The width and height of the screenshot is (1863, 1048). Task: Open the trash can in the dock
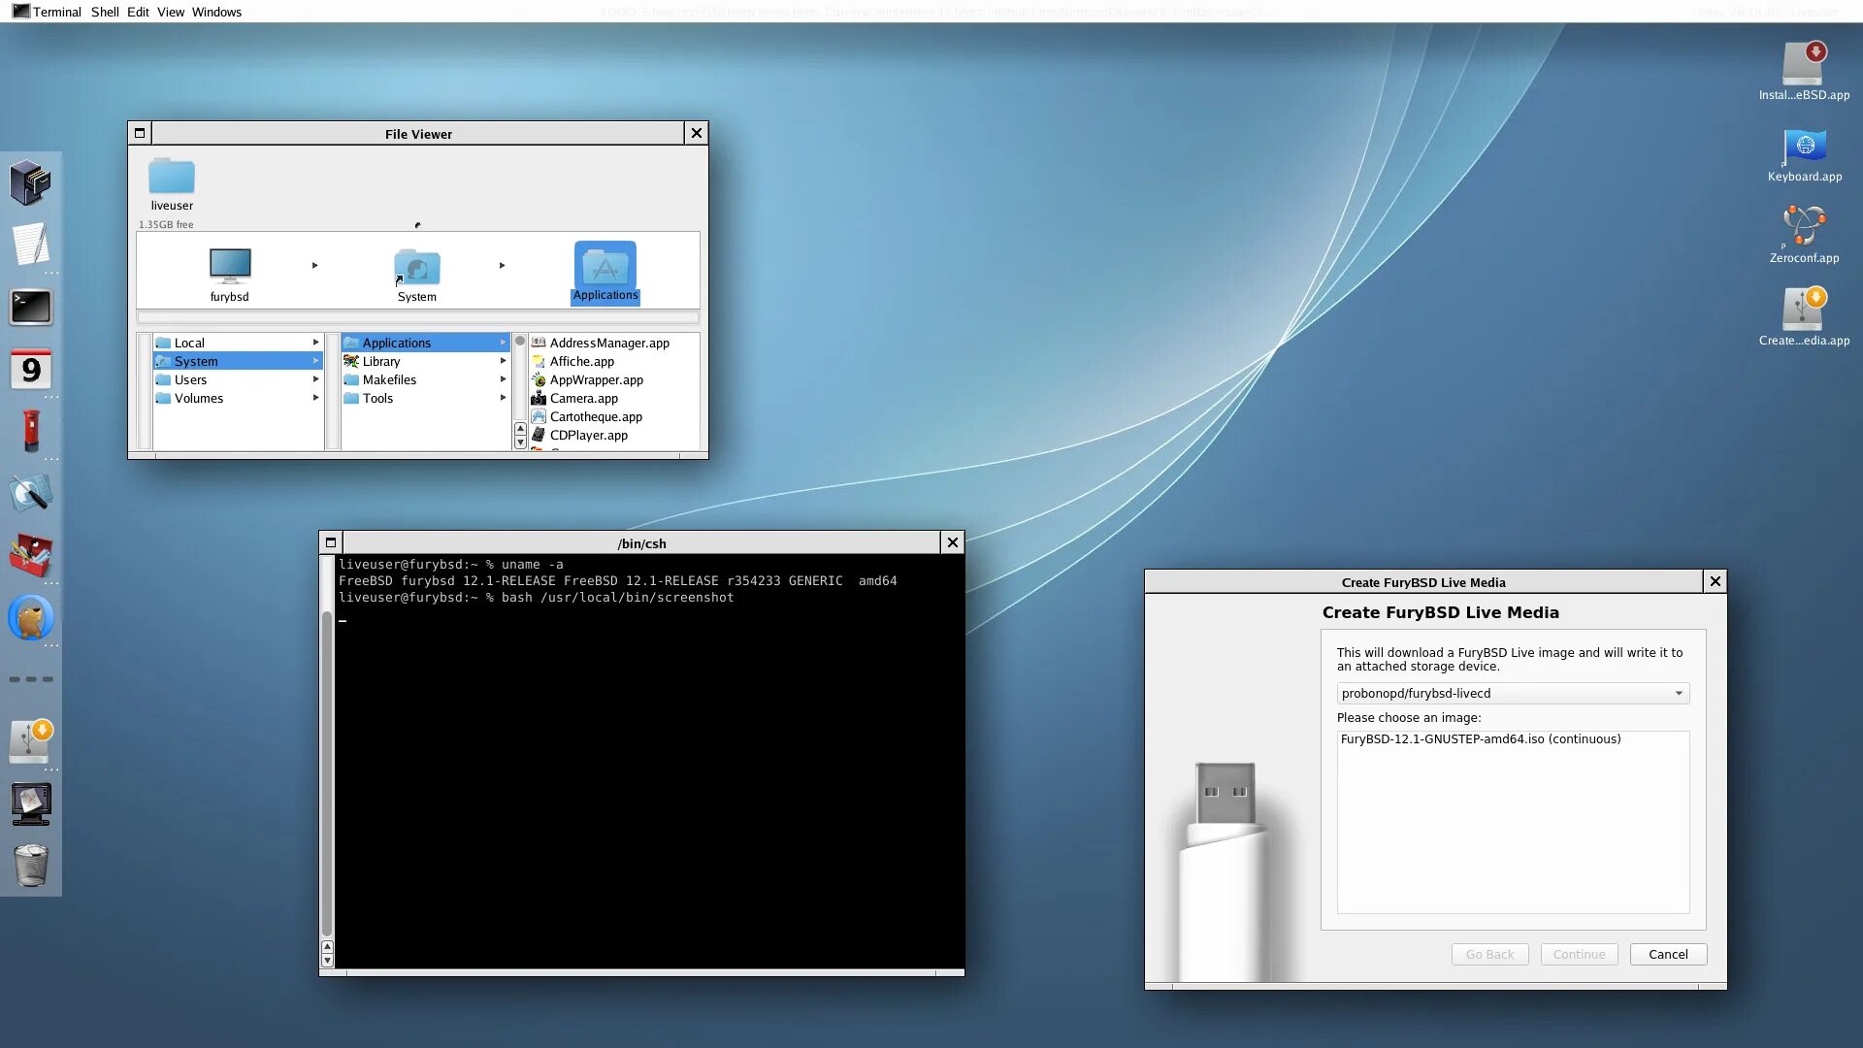click(x=30, y=865)
